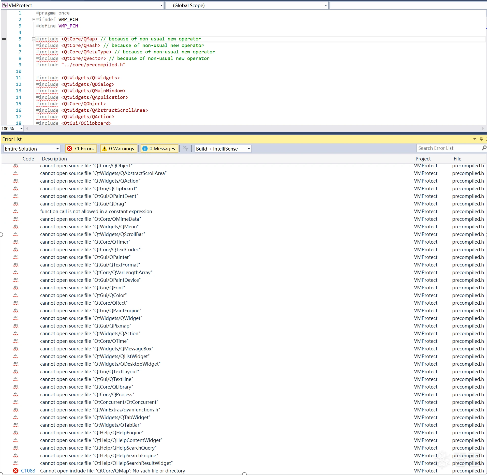Open the empty members dropdown in navigation bar

pyautogui.click(x=408, y=5)
